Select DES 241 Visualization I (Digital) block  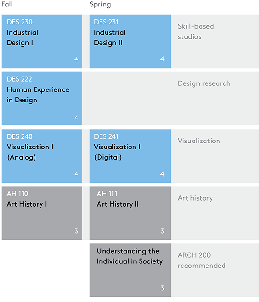pyautogui.click(x=130, y=156)
